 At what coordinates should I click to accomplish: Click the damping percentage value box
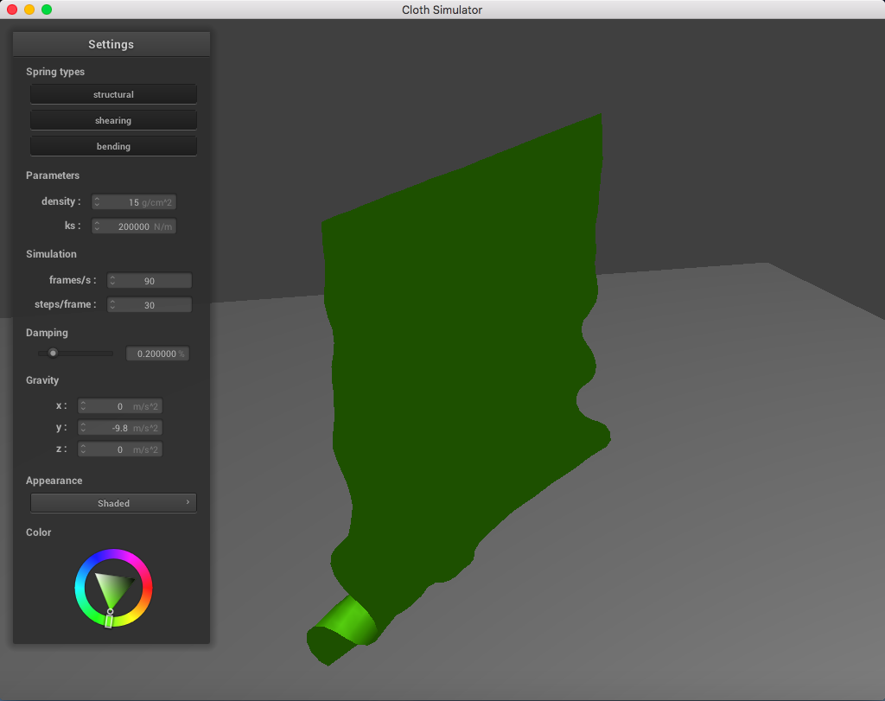(x=157, y=354)
